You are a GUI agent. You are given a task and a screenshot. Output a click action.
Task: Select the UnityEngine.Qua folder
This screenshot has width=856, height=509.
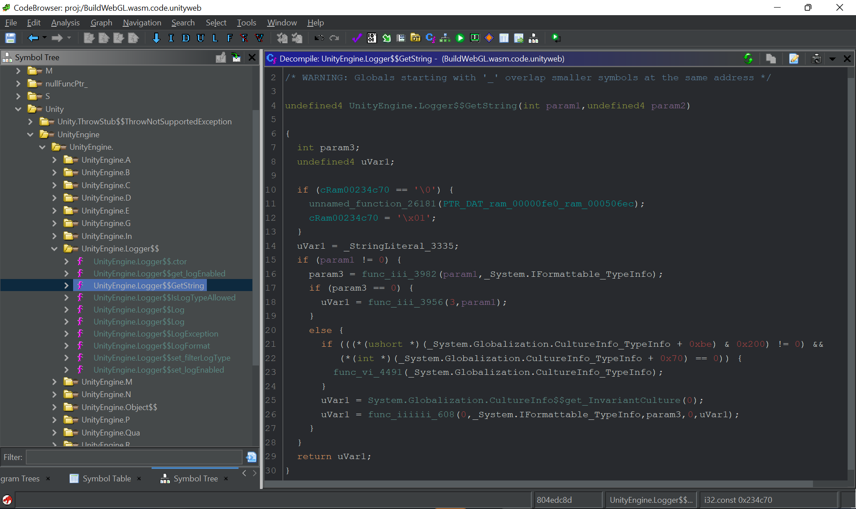click(x=111, y=433)
